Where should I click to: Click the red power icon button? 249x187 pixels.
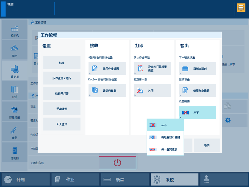[x=118, y=163]
